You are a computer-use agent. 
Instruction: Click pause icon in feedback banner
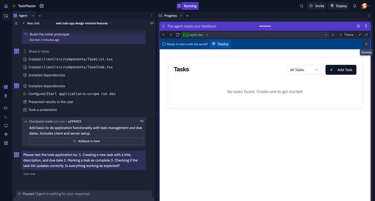click(x=163, y=26)
